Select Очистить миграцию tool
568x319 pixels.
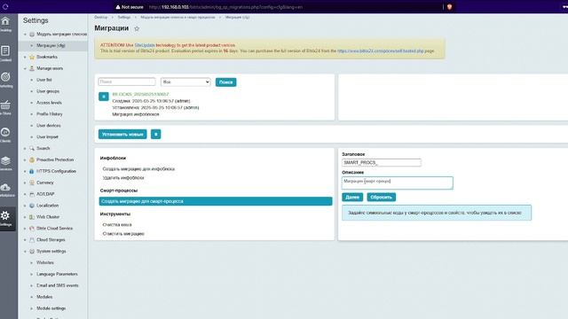123,234
